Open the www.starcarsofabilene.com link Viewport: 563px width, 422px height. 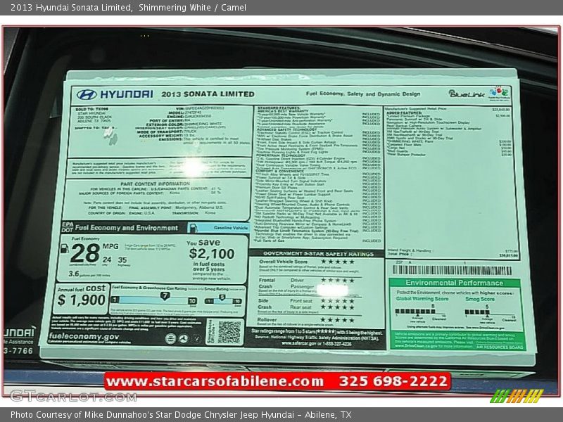[215, 381]
